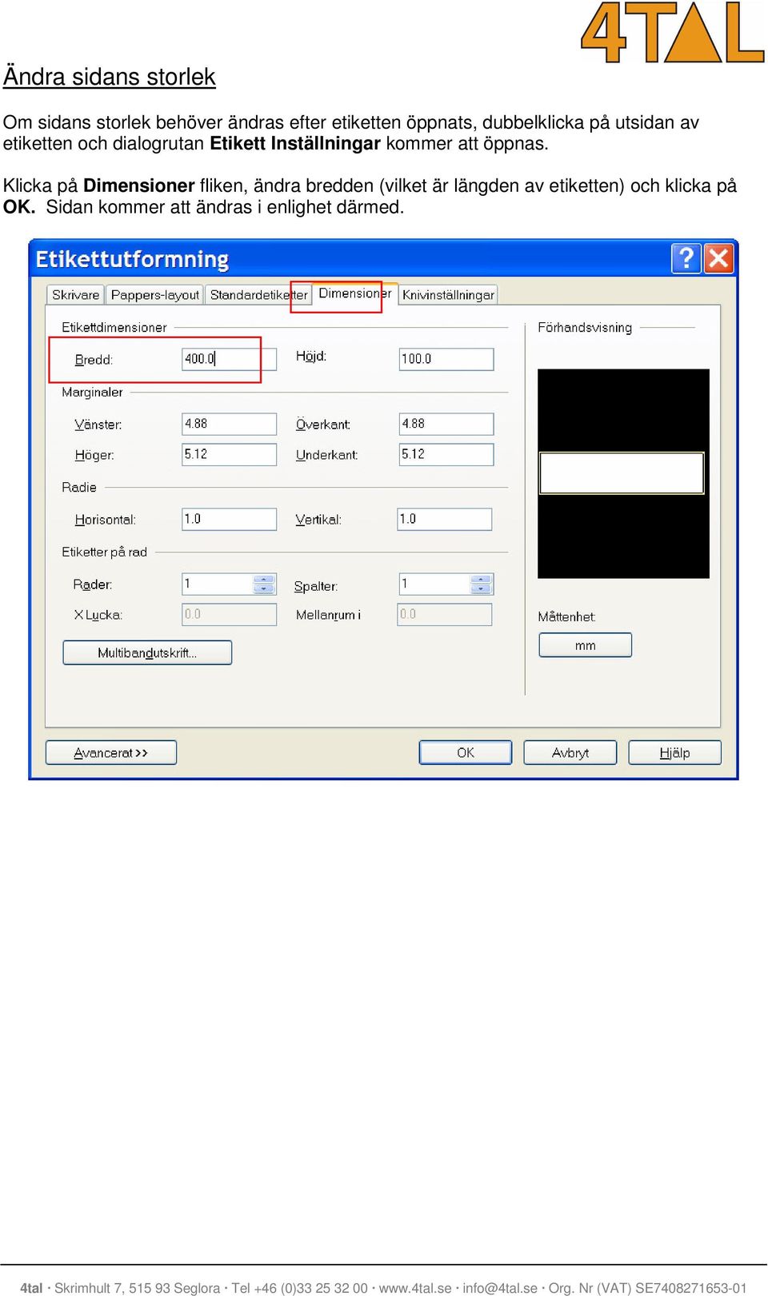Click the help question mark icon

click(686, 258)
